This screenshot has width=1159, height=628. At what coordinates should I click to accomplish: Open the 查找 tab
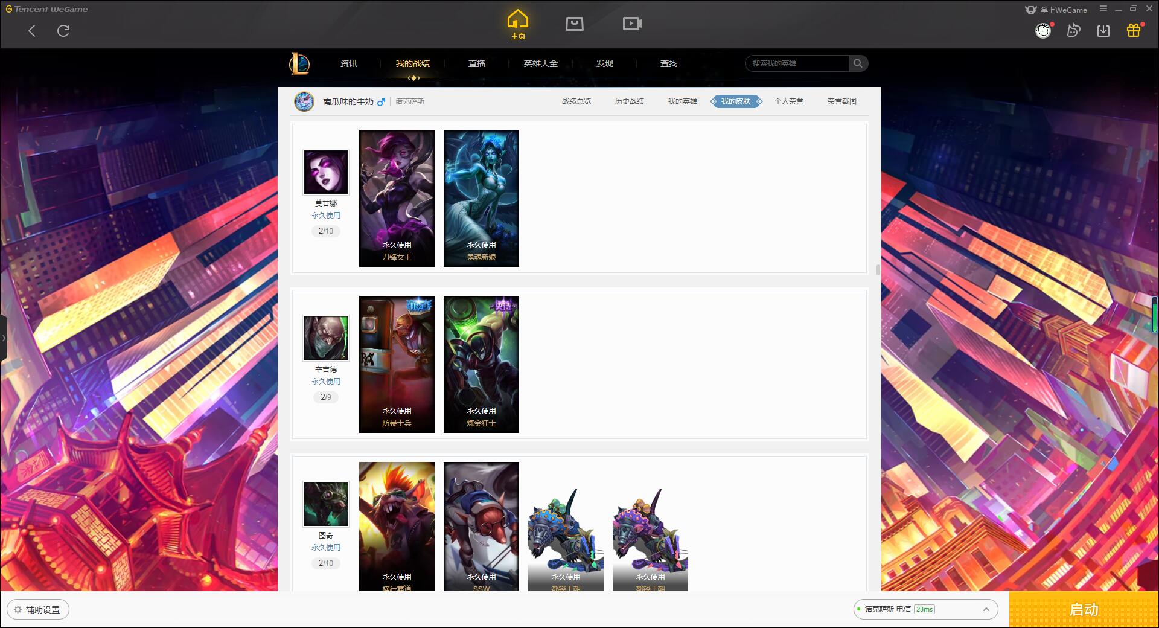[669, 63]
